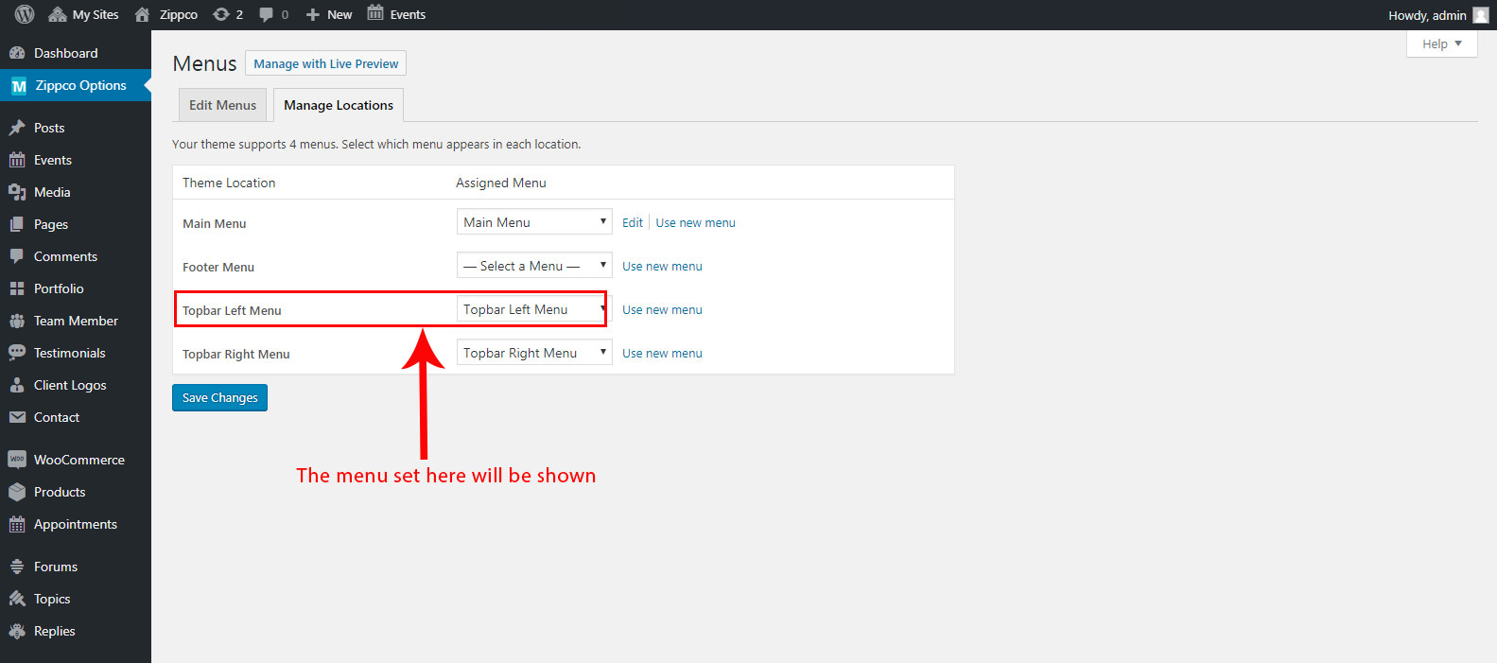1497x663 pixels.
Task: Click Use new menu for Topbar Left Menu
Action: tap(662, 309)
